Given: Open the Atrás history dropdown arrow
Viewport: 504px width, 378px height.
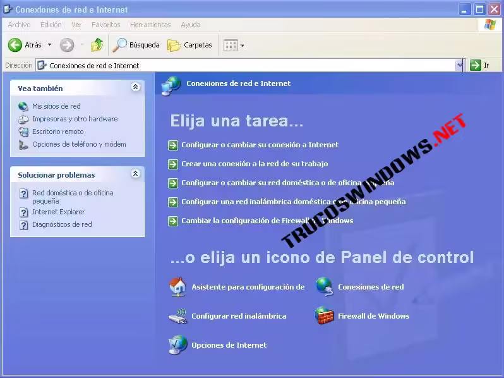Looking at the screenshot, I should (49, 45).
